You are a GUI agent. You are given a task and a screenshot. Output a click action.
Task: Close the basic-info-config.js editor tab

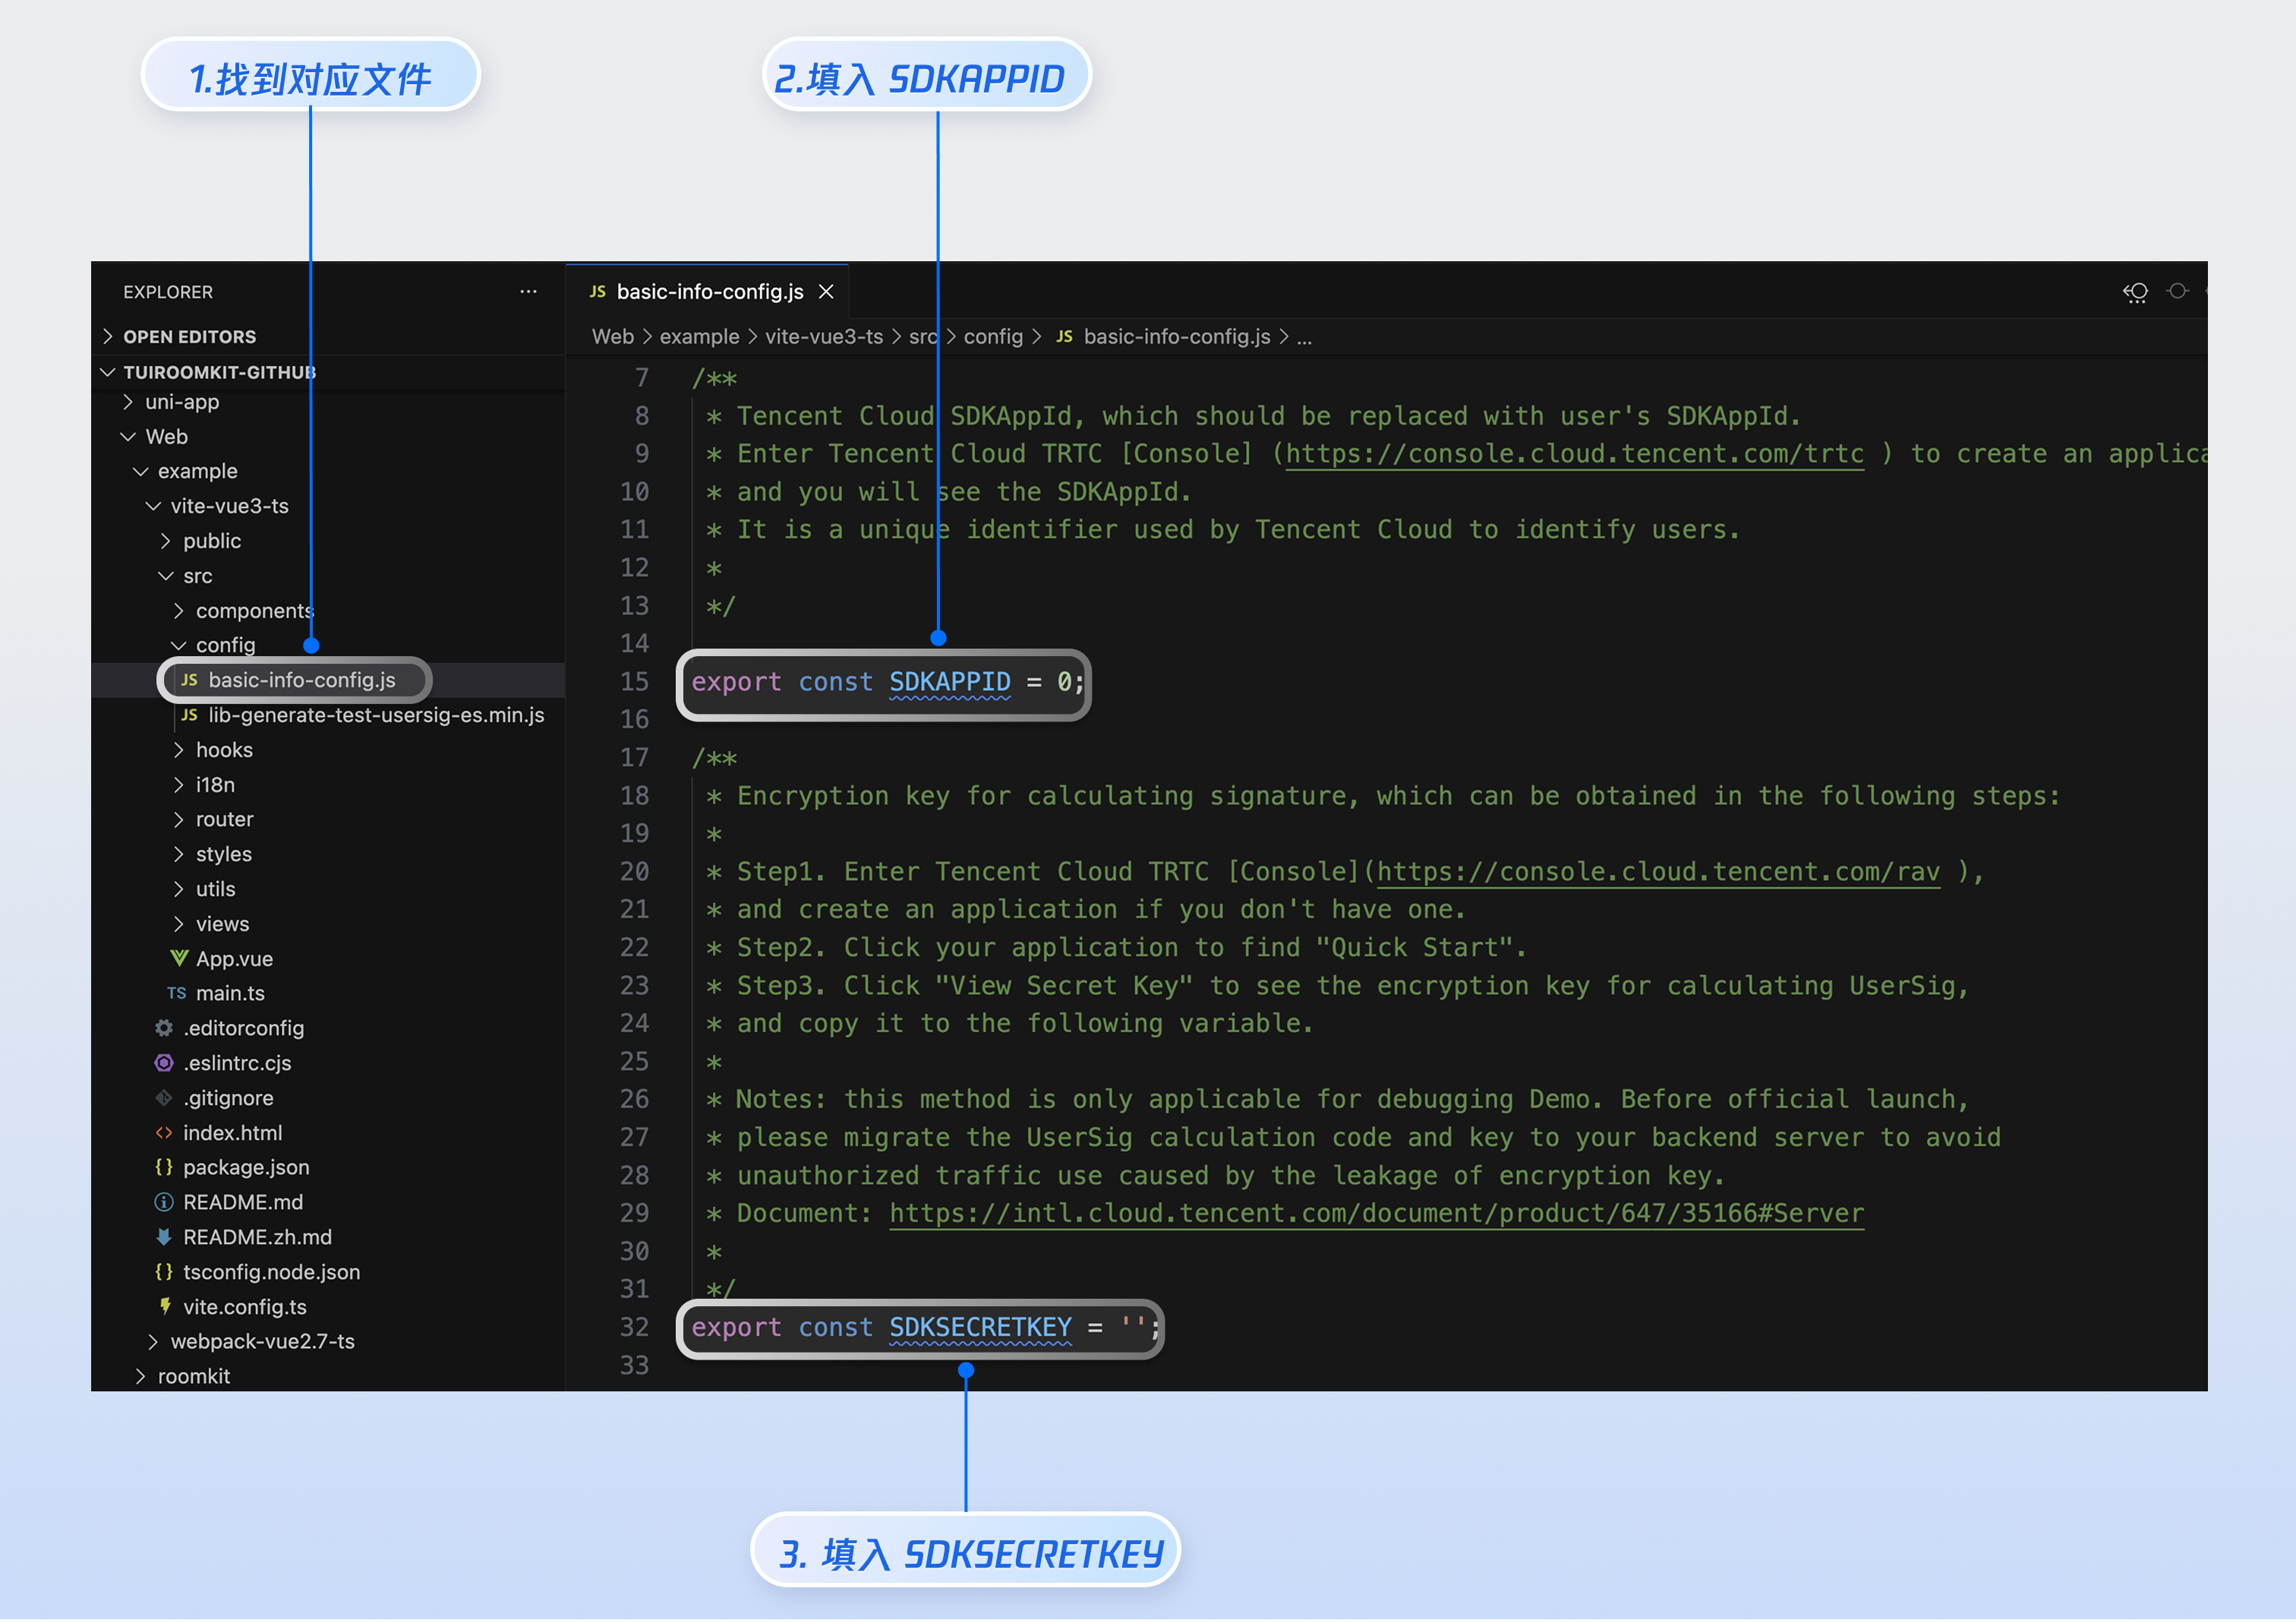(x=826, y=292)
